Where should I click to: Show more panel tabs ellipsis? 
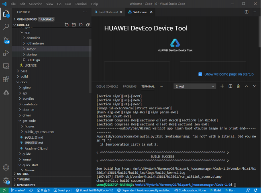click(x=161, y=86)
